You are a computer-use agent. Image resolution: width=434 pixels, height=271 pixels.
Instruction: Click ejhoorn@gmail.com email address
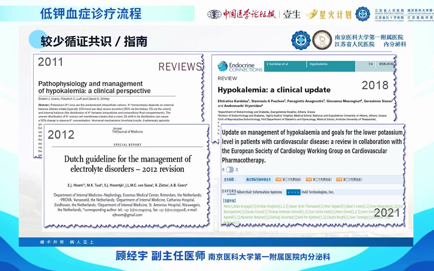(127, 215)
